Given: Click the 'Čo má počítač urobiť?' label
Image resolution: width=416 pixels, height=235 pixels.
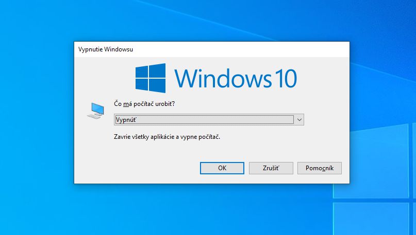Looking at the screenshot, I should [144, 104].
